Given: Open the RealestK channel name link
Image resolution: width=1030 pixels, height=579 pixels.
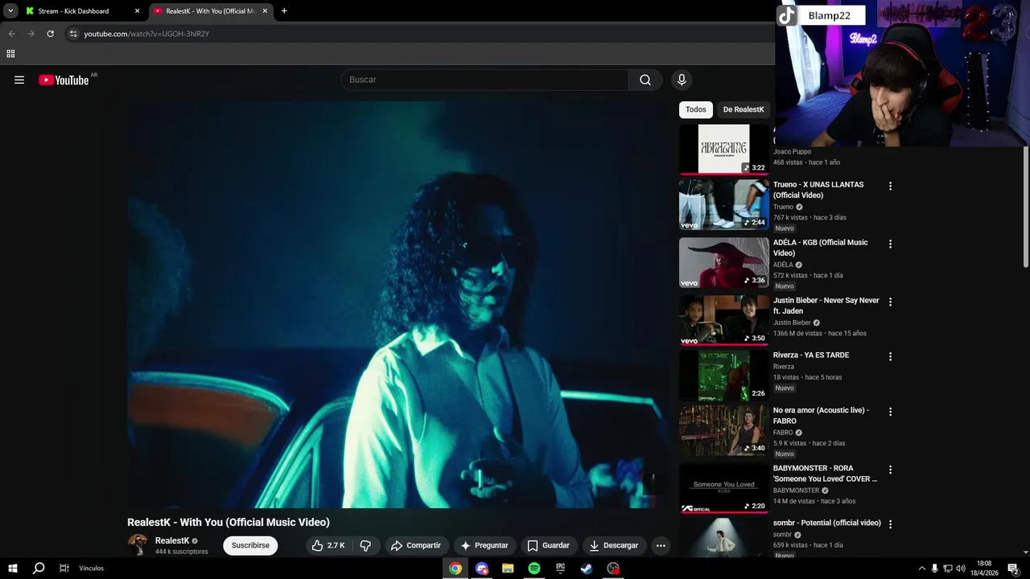Looking at the screenshot, I should (172, 541).
